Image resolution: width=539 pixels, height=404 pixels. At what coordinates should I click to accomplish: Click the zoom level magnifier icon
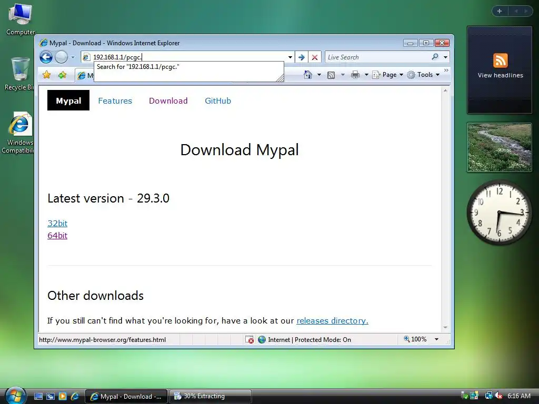407,339
